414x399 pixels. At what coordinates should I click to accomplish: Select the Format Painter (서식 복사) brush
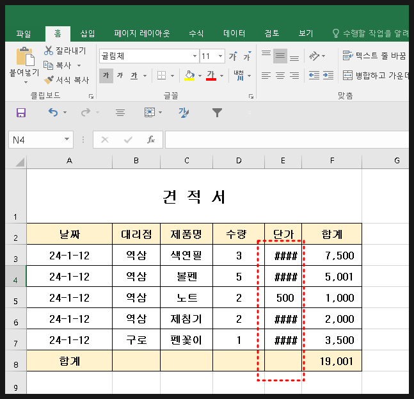click(49, 80)
